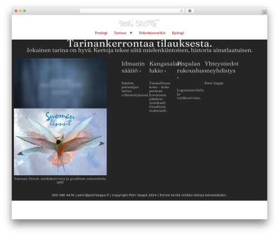Viewport: 279px width, 236px height.
Task: Click the petri@petriseppa.fi email address in the footer
Action: click(93, 195)
